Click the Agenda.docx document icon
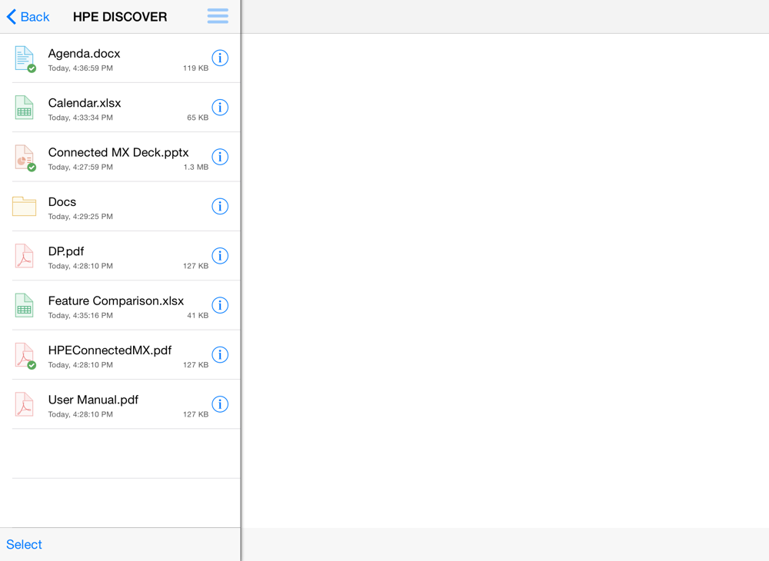Screen dimensions: 769x561 [x=25, y=58]
